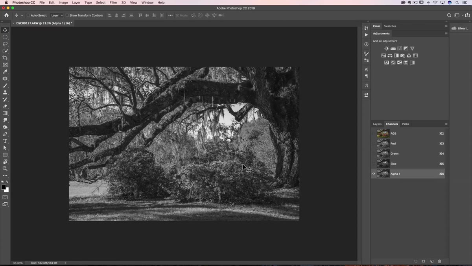Enable Show Transform Controls checkbox
The height and width of the screenshot is (266, 472).
click(x=67, y=15)
